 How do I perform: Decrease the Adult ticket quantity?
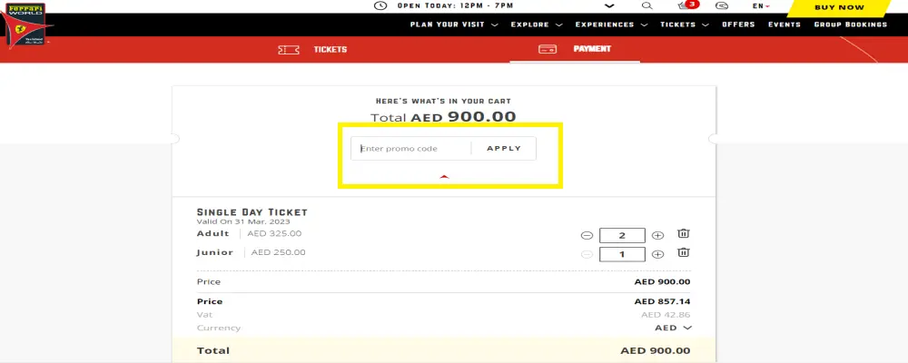point(587,236)
